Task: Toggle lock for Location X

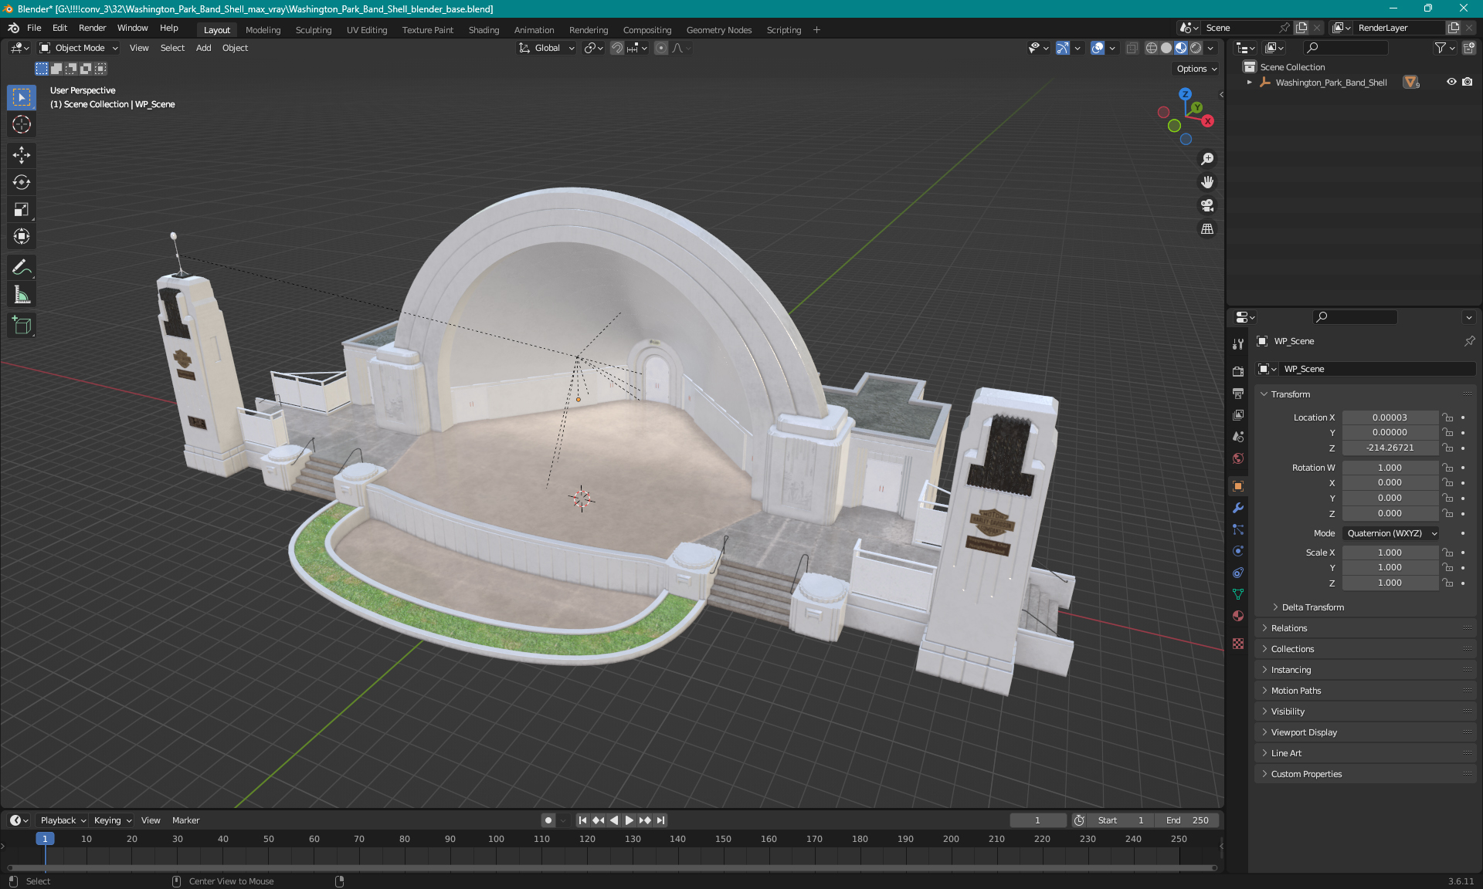Action: (x=1448, y=417)
